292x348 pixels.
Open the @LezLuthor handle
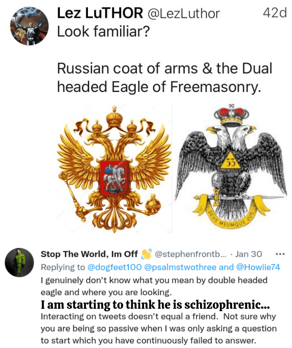point(183,13)
